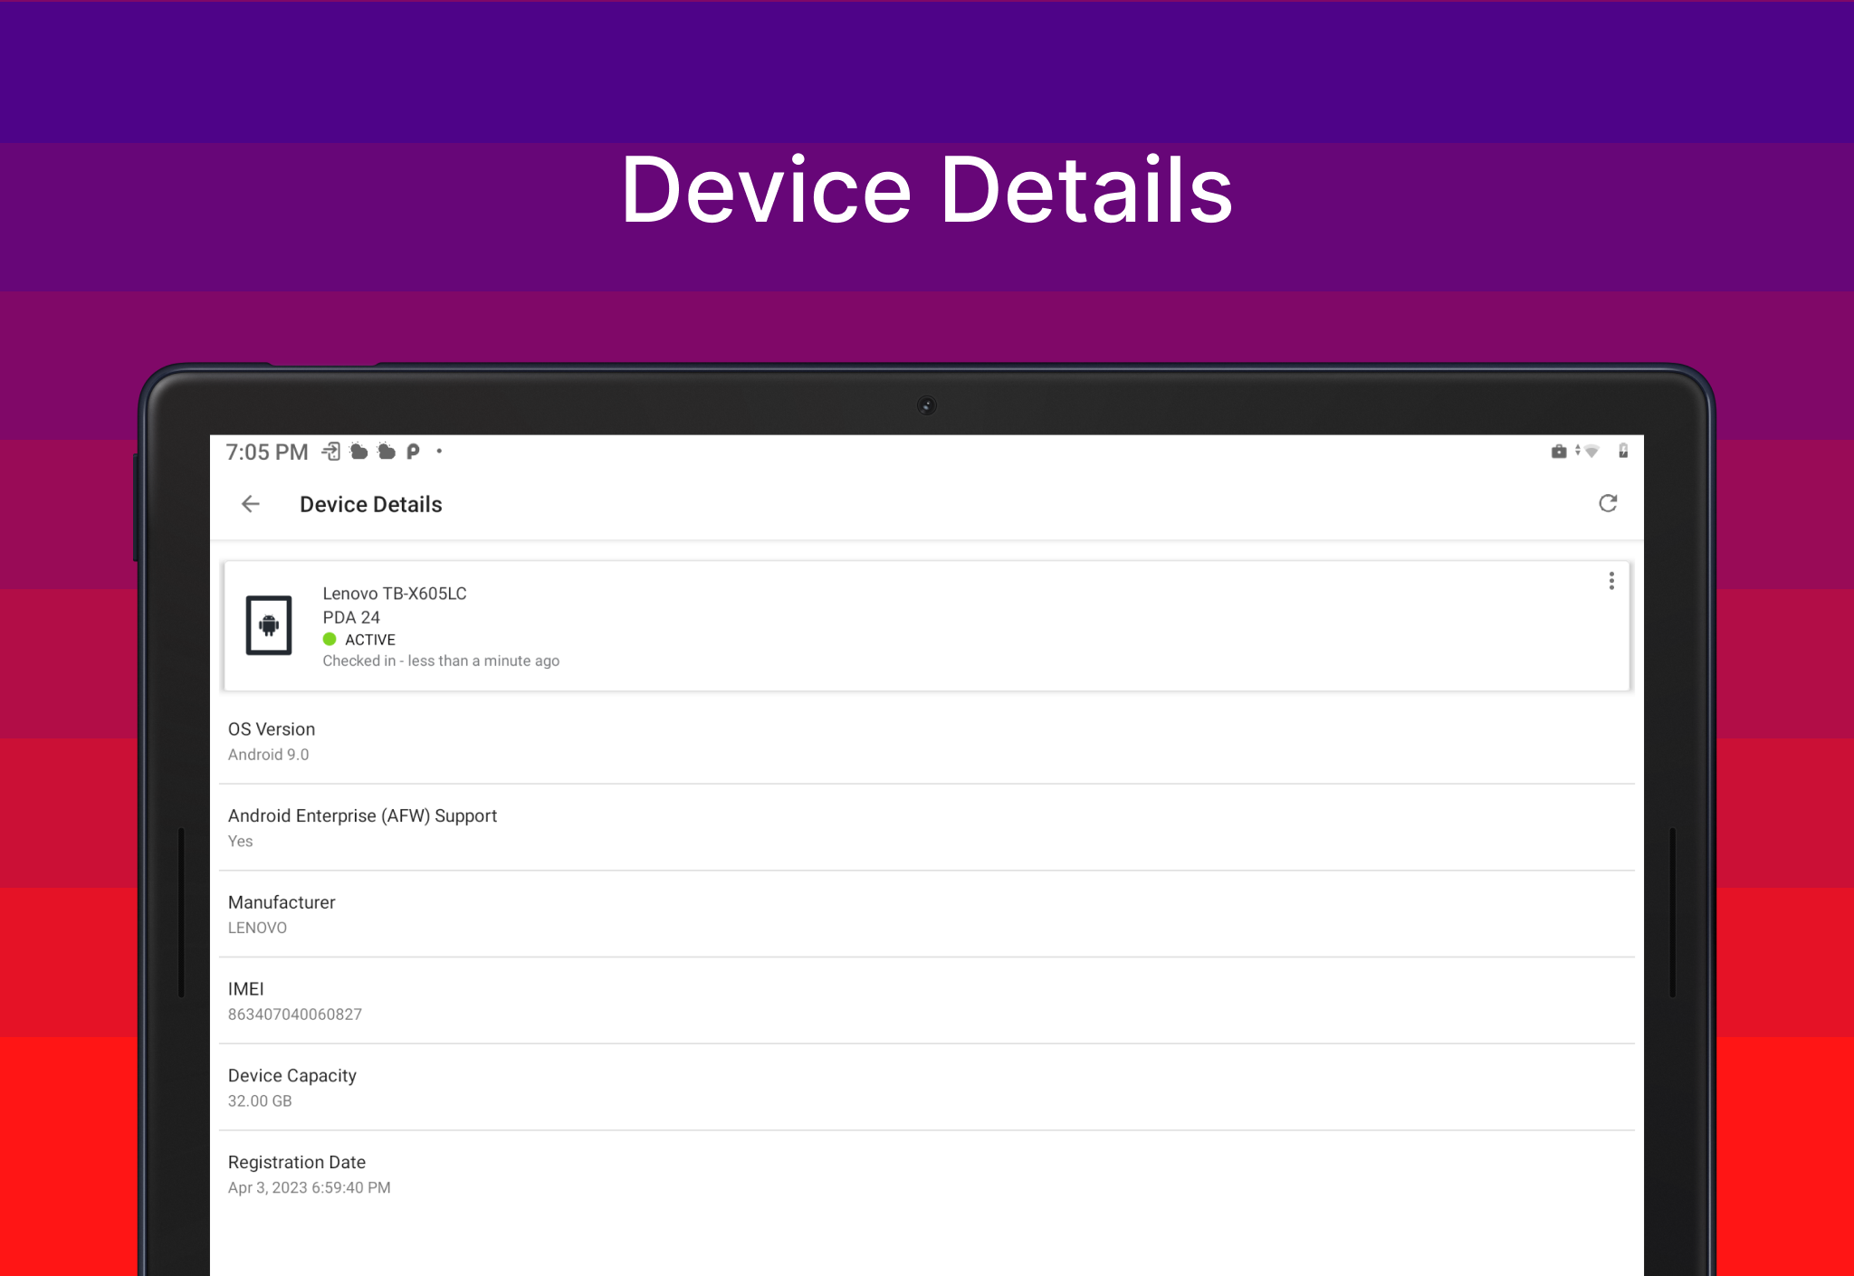Tap the second cloud notification icon

387,452
